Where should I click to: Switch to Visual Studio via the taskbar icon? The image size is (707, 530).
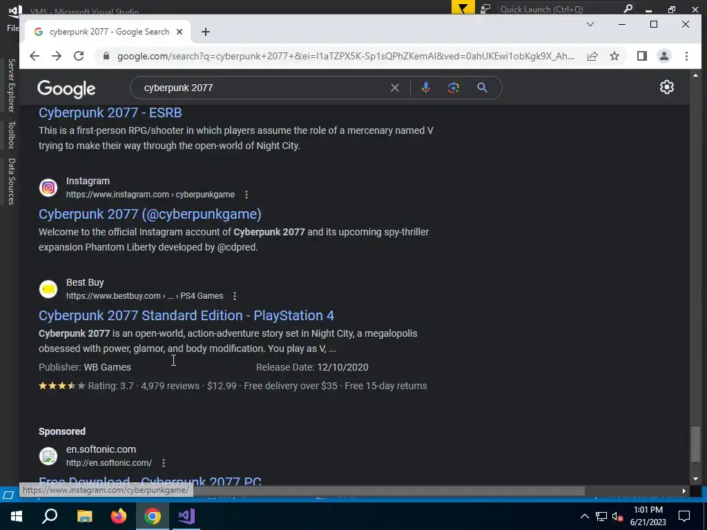pos(186,516)
